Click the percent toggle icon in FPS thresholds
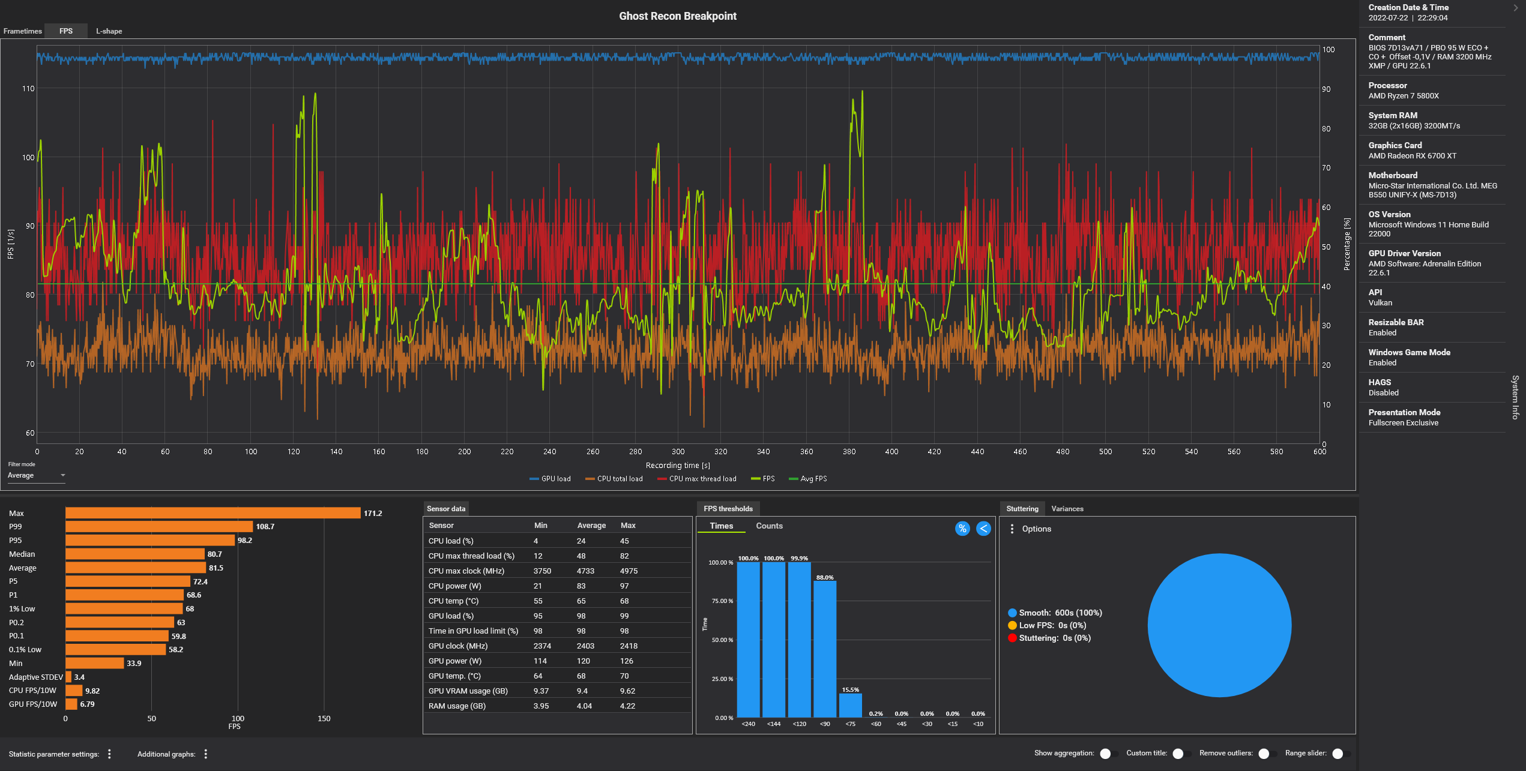Image resolution: width=1526 pixels, height=771 pixels. [962, 529]
